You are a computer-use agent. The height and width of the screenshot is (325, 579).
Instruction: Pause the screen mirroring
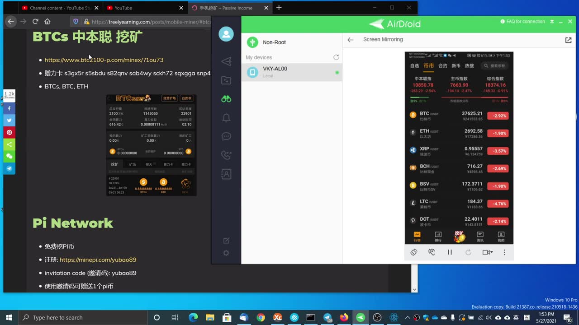click(x=450, y=252)
